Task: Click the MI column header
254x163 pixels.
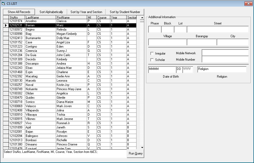Action: (92, 17)
